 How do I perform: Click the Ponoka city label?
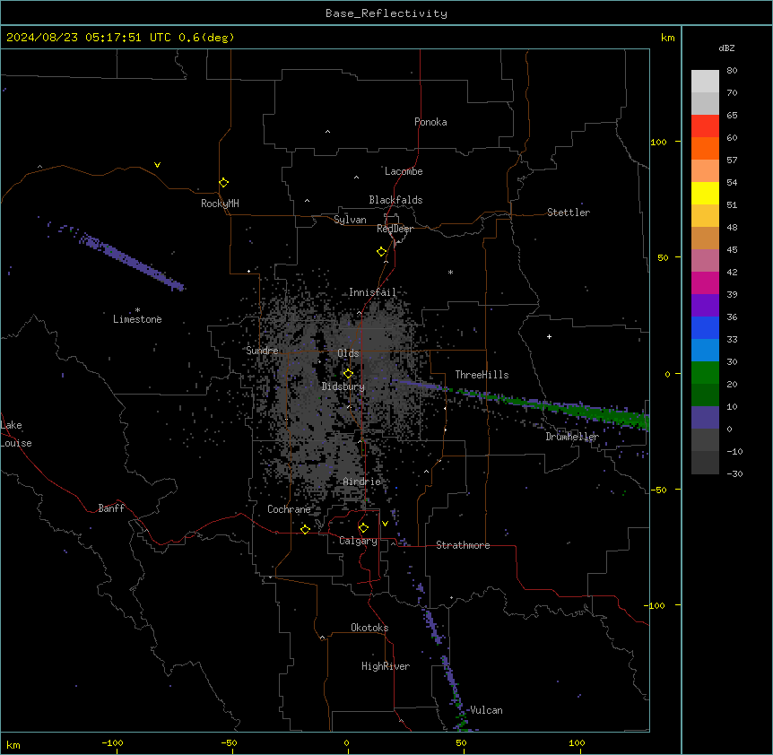(x=430, y=122)
